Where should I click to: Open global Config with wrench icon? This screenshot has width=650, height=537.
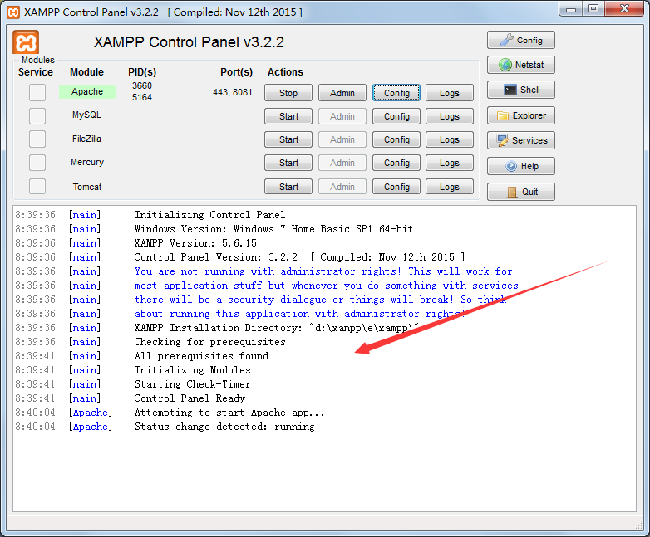click(520, 40)
